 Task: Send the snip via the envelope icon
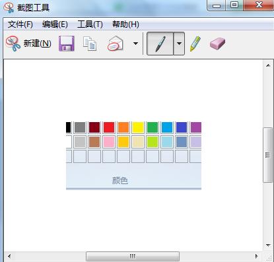point(115,44)
